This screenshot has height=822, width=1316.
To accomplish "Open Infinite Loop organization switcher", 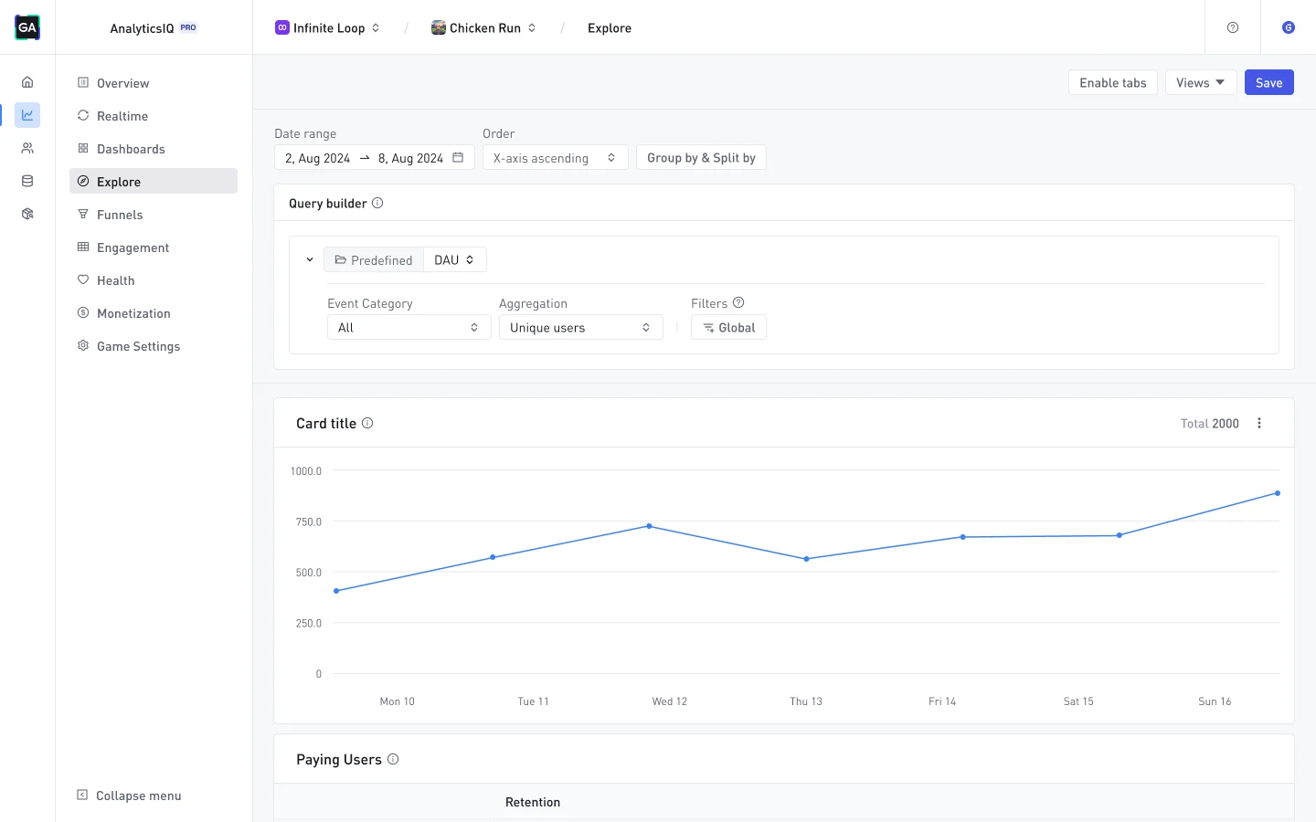I will click(328, 27).
